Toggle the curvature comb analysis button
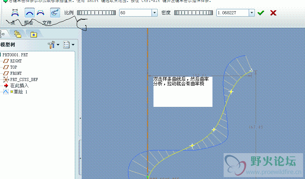 tap(55, 13)
